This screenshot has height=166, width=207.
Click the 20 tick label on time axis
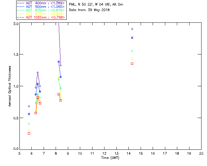pyautogui.click(x=201, y=153)
